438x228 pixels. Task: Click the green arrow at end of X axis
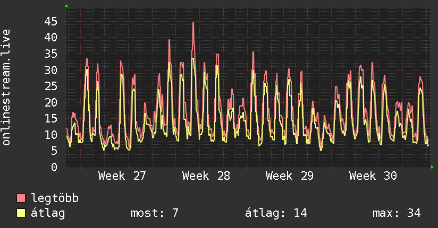point(432,167)
